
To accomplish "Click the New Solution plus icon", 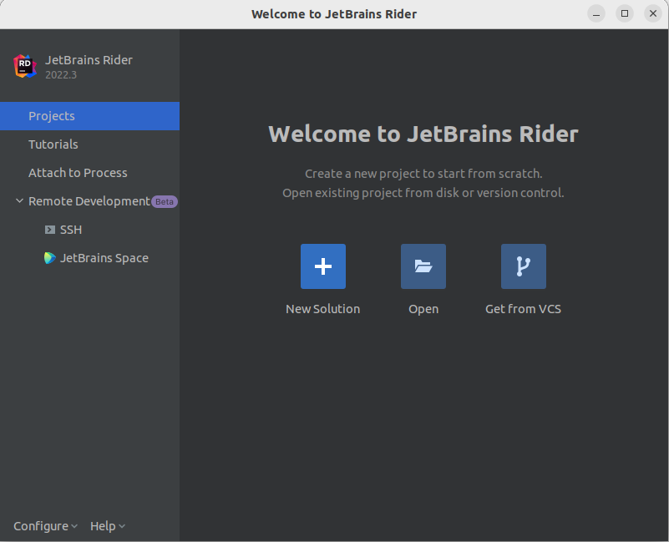I will [x=323, y=266].
